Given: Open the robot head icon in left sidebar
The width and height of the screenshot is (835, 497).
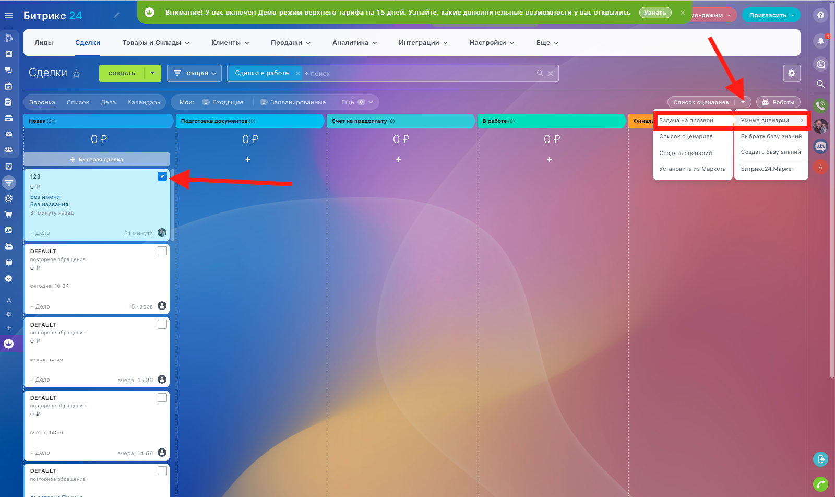Looking at the screenshot, I should 8,246.
